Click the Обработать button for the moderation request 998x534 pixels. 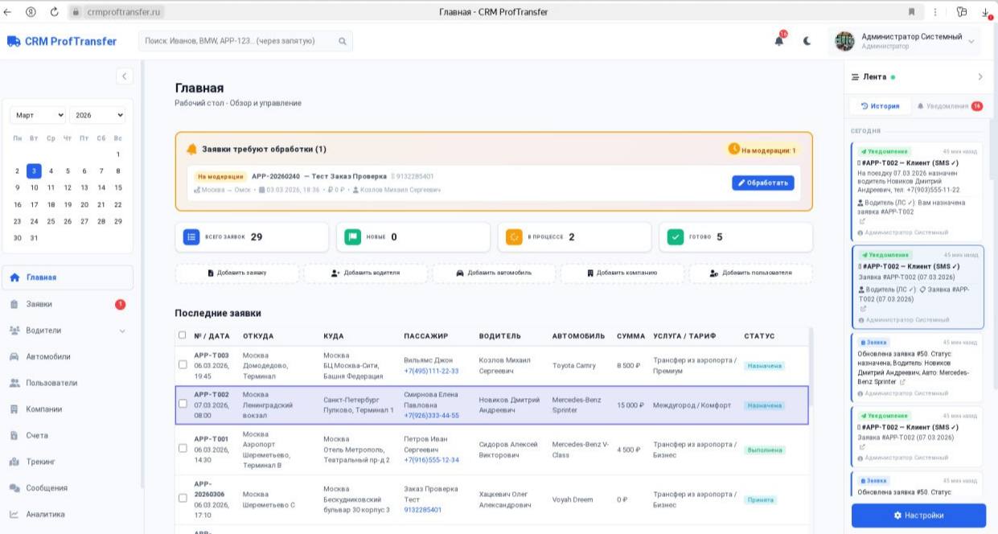[x=763, y=183]
